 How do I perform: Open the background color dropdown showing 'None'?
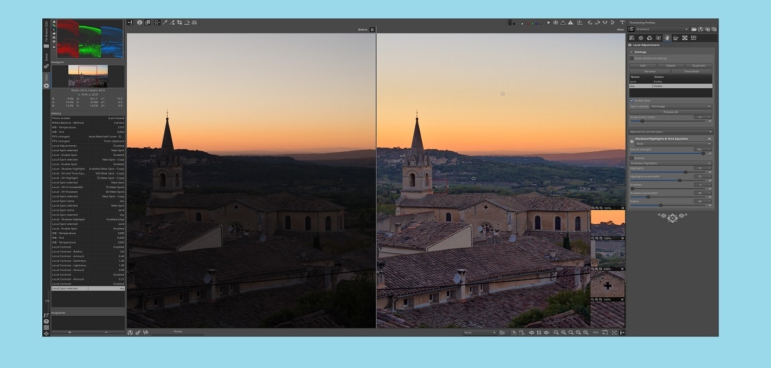(479, 332)
